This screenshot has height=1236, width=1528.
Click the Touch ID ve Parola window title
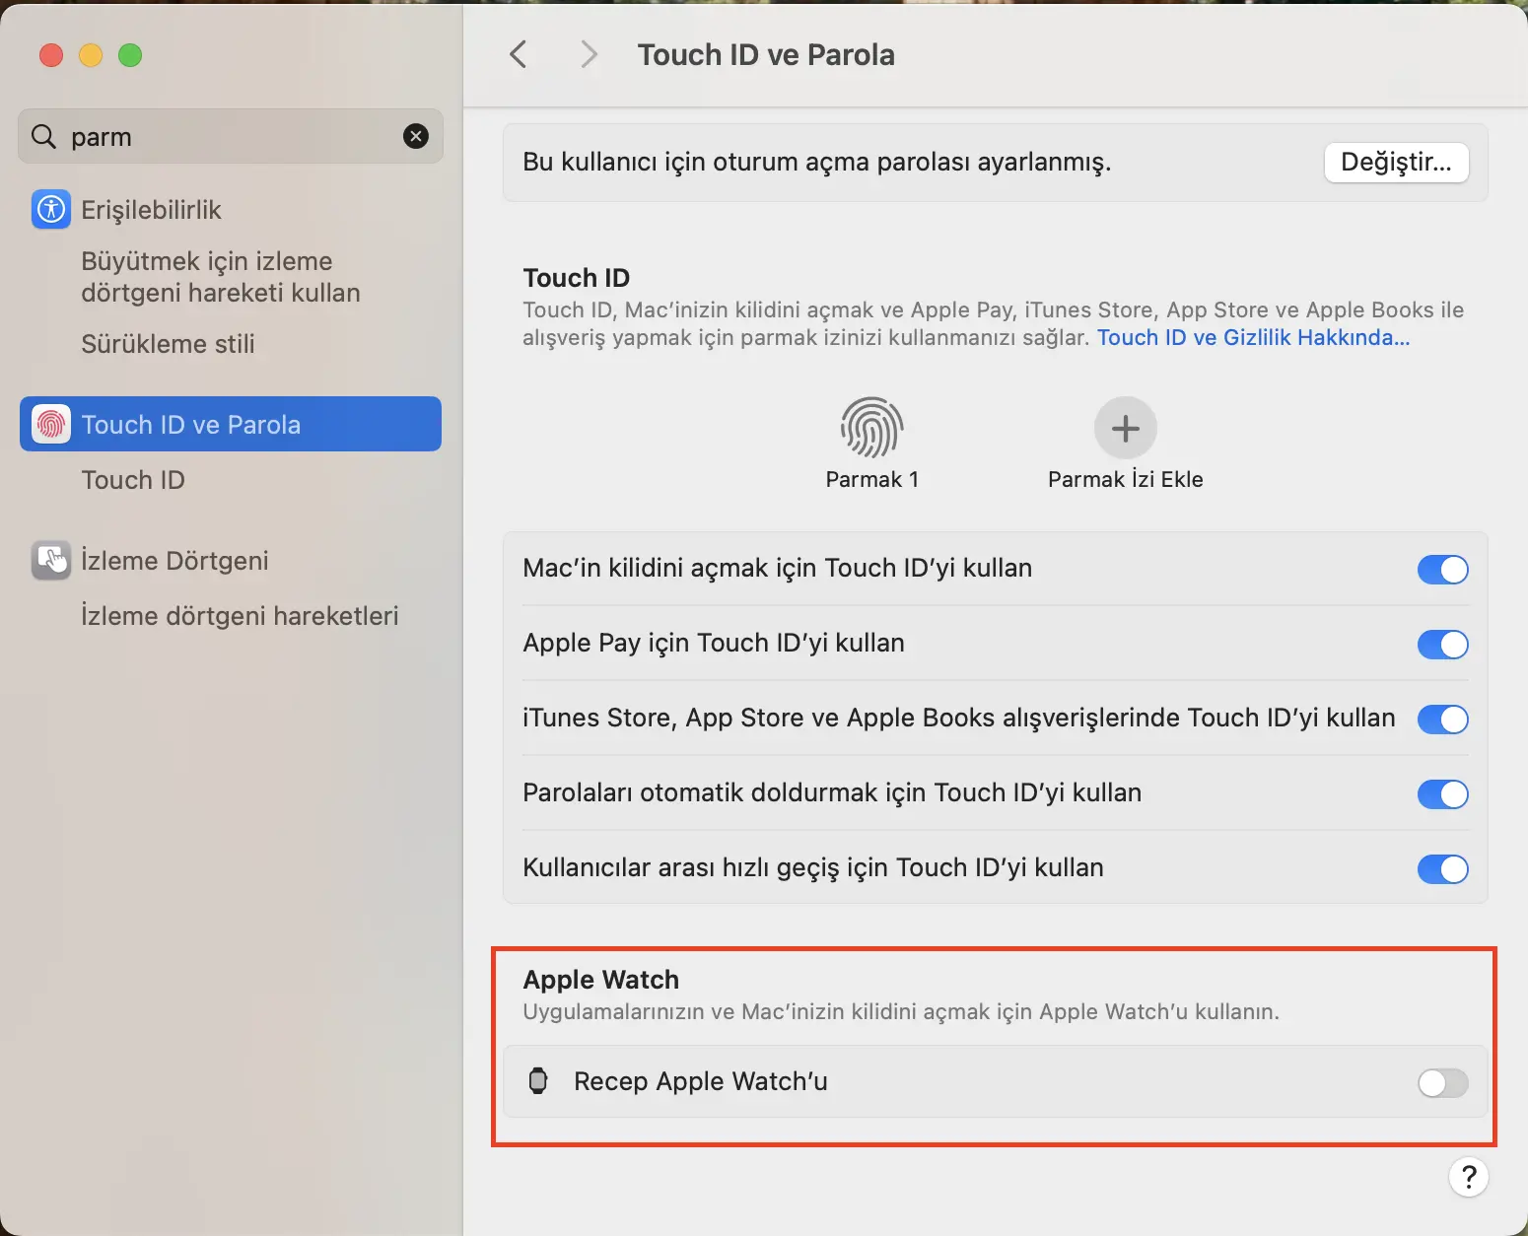coord(766,54)
